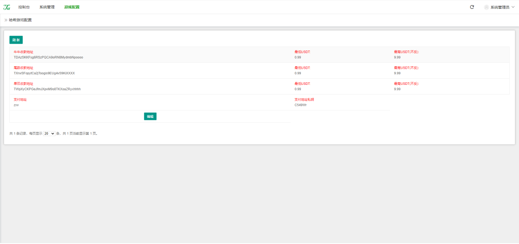Open the 系统管理 menu

47,7
